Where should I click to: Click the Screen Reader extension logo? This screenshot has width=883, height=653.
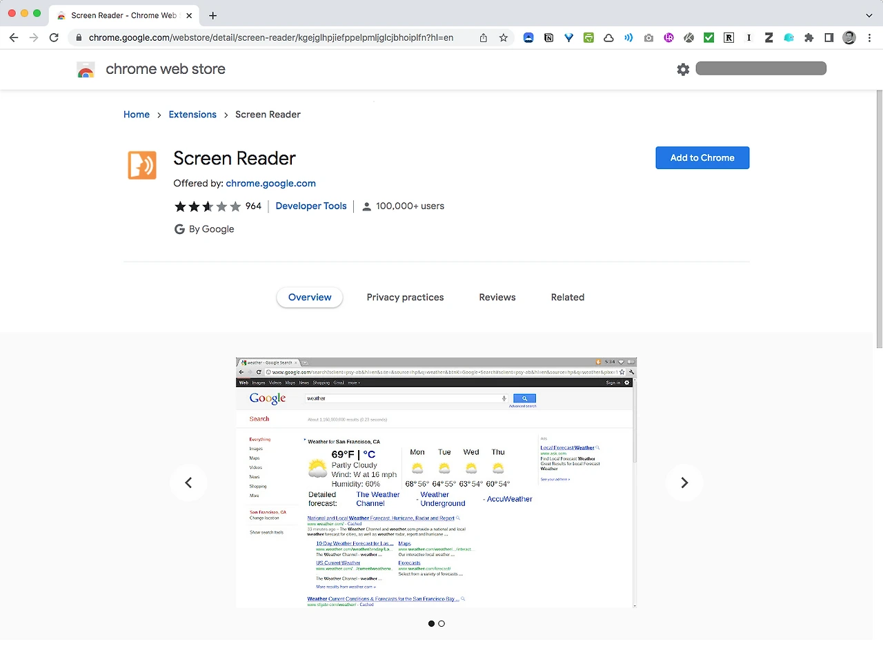(142, 165)
